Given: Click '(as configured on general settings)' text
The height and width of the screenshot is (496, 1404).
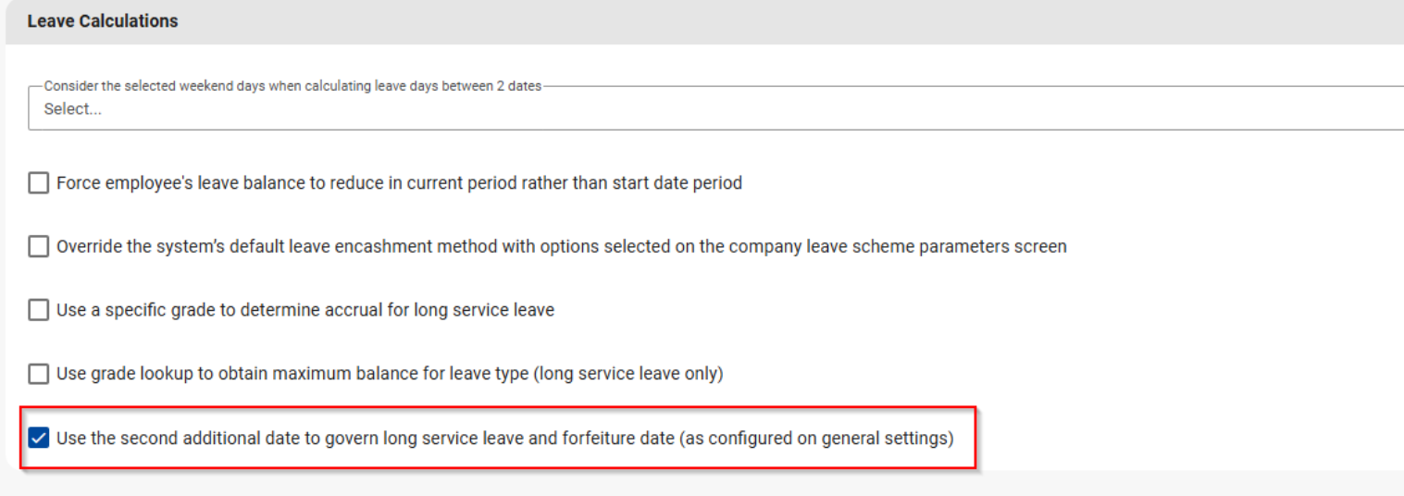Looking at the screenshot, I should 816,439.
